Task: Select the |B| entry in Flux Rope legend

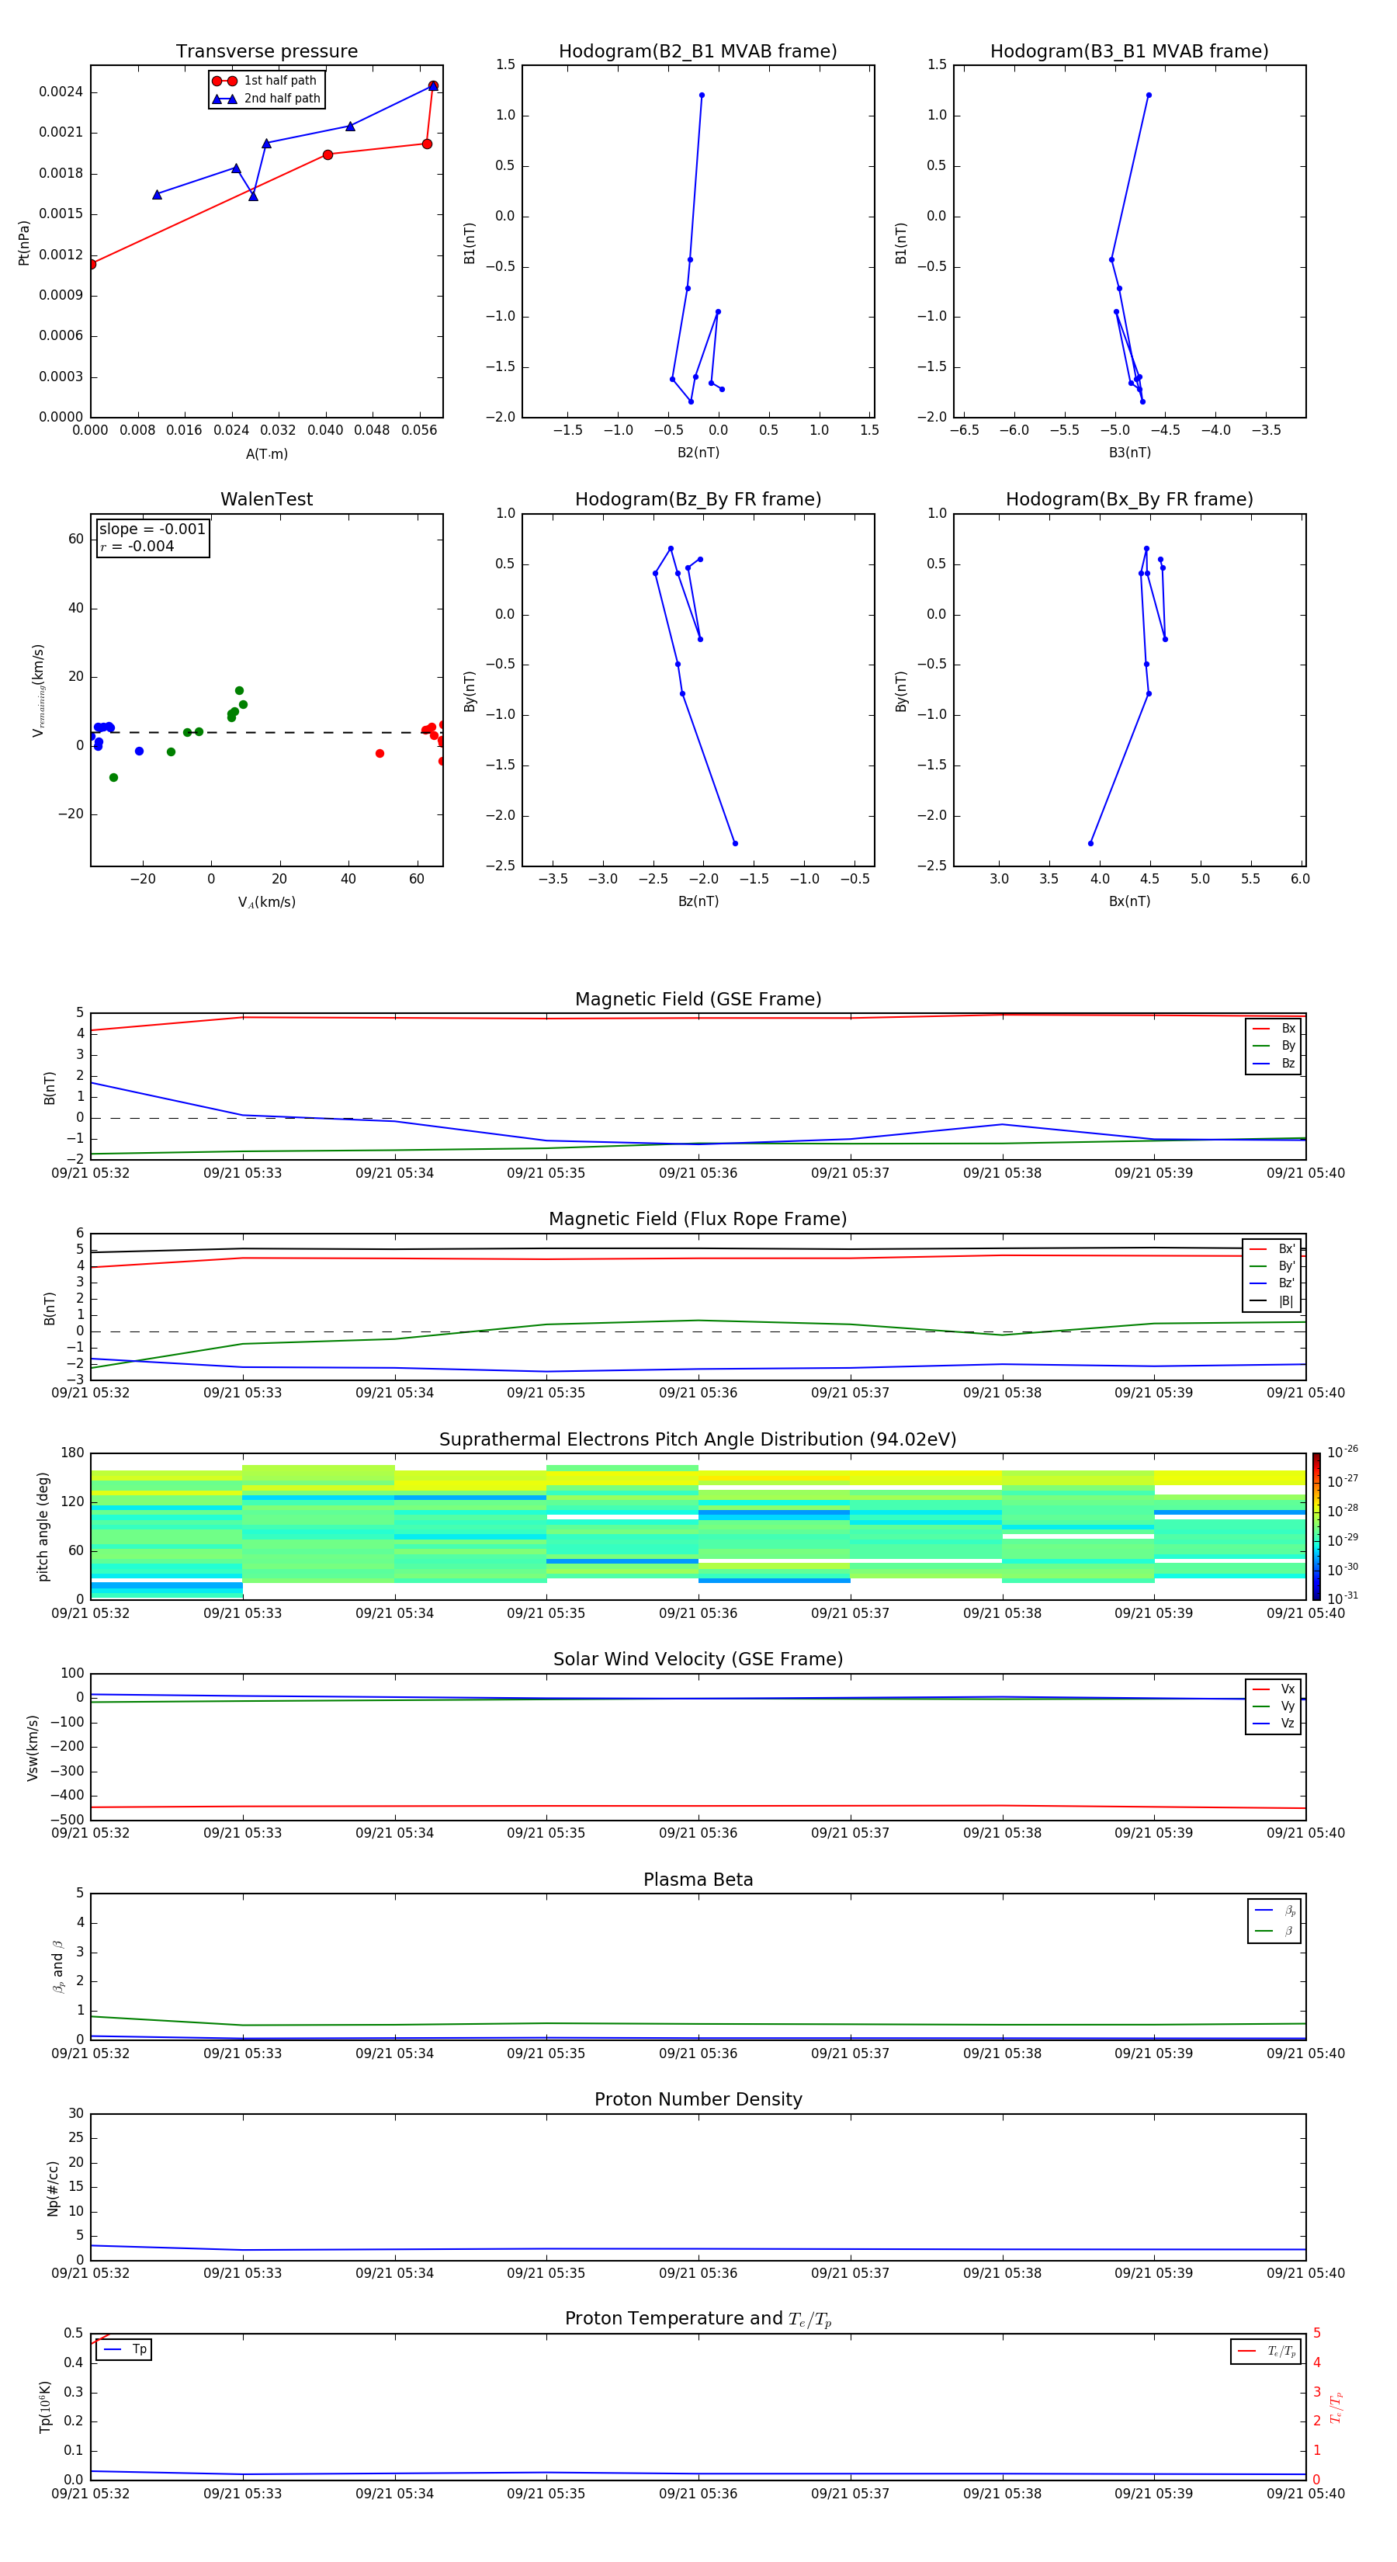Action: pos(1272,1301)
